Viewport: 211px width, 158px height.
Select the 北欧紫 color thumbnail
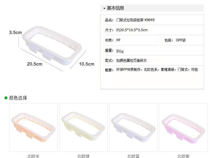183,127
